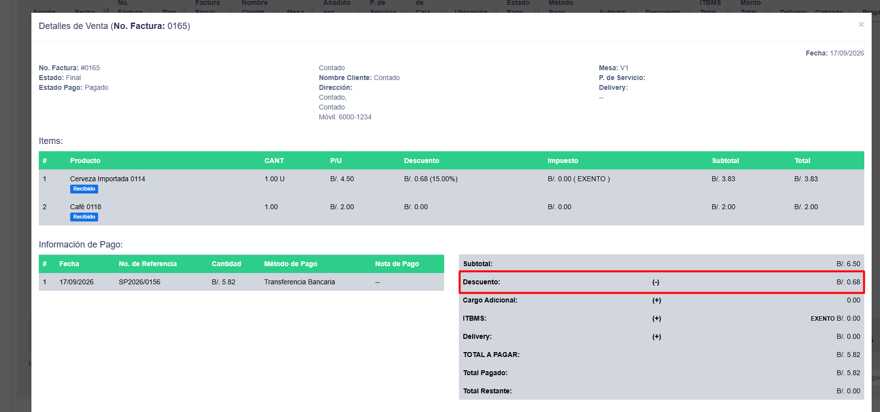
Task: Click reference number SP2026/0156
Action: point(139,282)
